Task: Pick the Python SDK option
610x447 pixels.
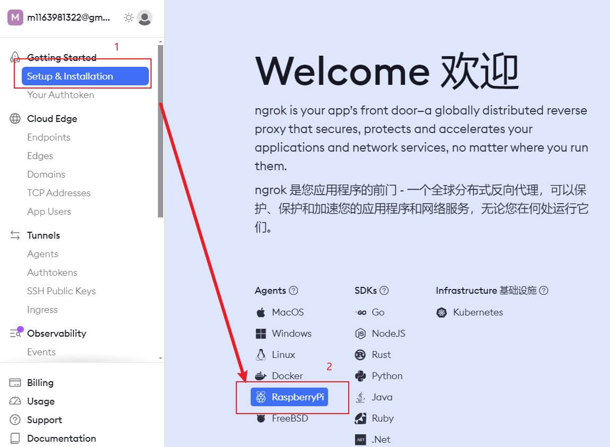Action: tap(386, 376)
